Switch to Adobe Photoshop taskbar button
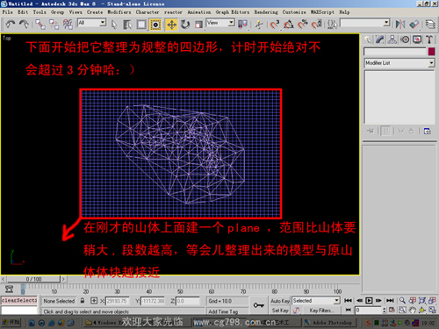 329,323
